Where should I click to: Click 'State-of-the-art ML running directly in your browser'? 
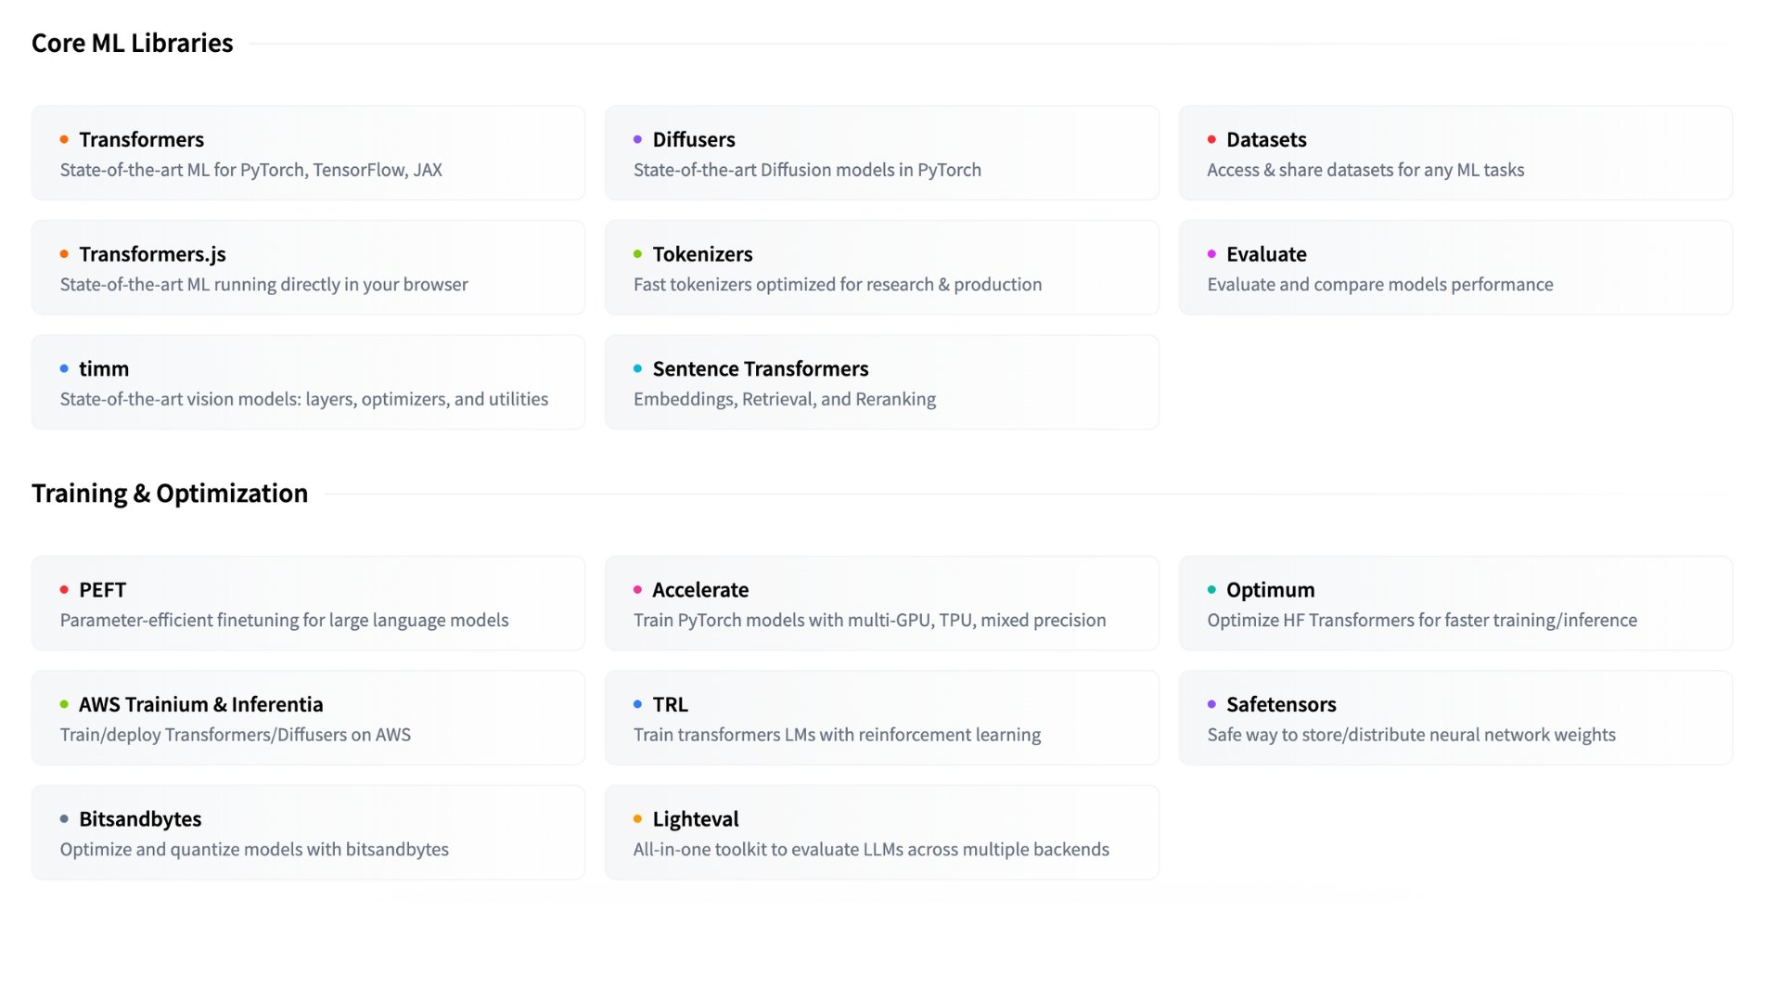264,285
